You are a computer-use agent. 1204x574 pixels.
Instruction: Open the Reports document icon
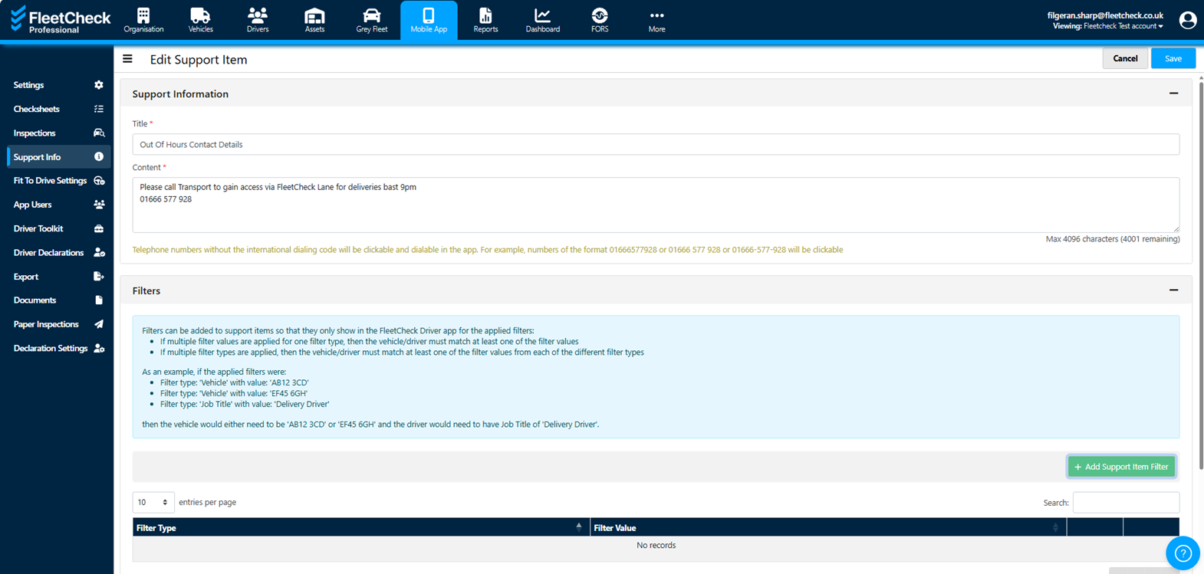tap(485, 16)
